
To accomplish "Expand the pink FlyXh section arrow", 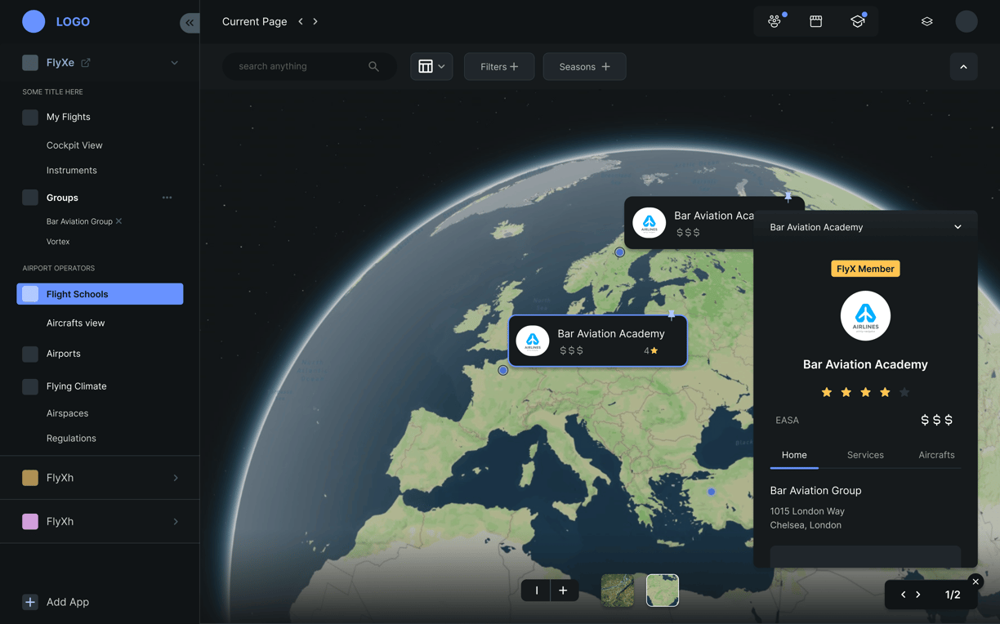I will (x=176, y=521).
